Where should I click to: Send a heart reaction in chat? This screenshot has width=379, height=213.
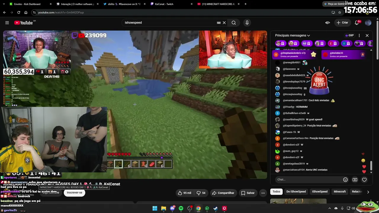364,180
